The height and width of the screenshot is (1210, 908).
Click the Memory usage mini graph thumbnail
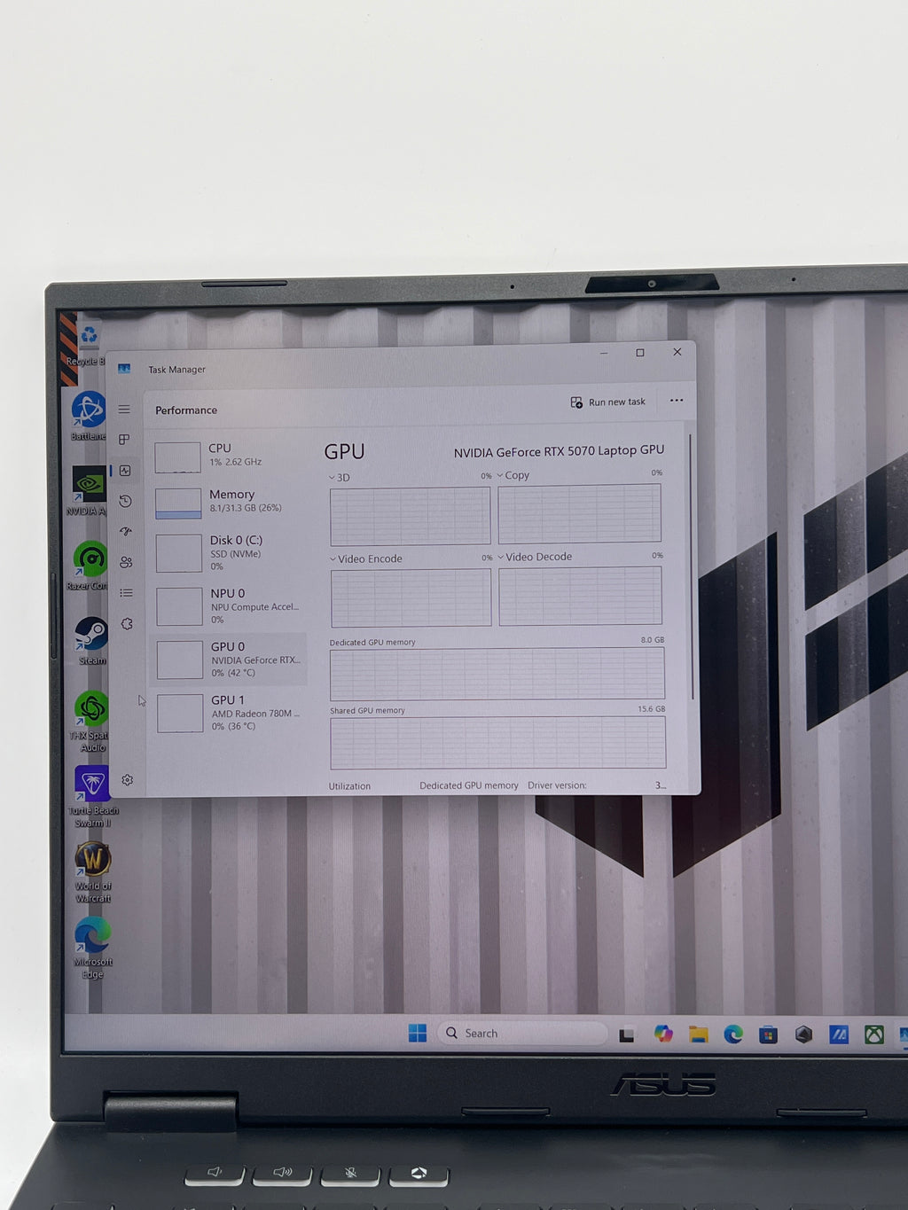pos(178,503)
